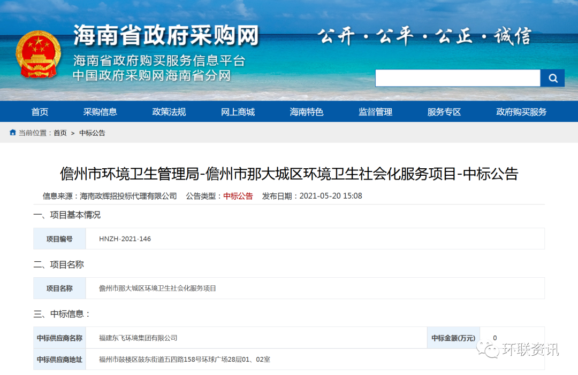Navigate to 监督管理 section
This screenshot has width=578, height=375.
coord(375,112)
